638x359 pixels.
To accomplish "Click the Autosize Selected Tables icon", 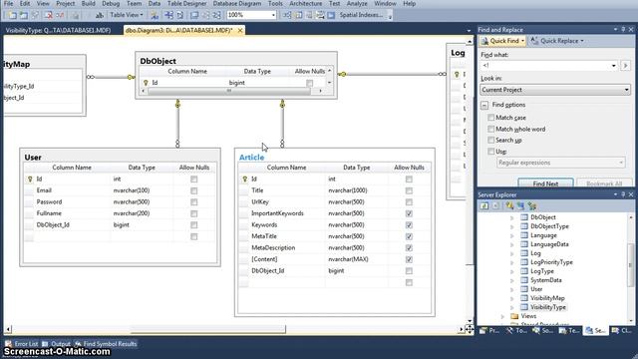I will point(194,16).
